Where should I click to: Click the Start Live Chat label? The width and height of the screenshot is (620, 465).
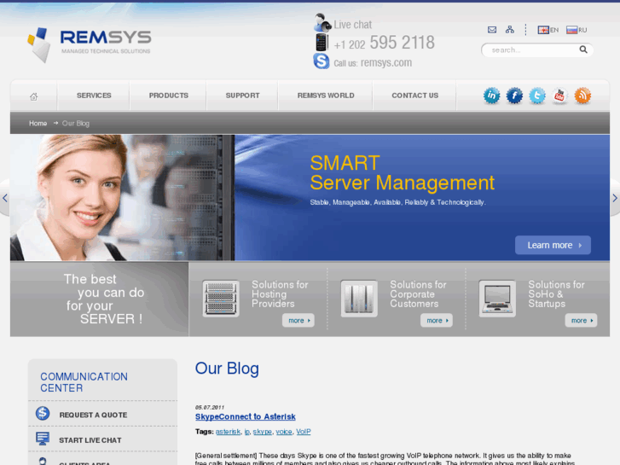(x=90, y=440)
